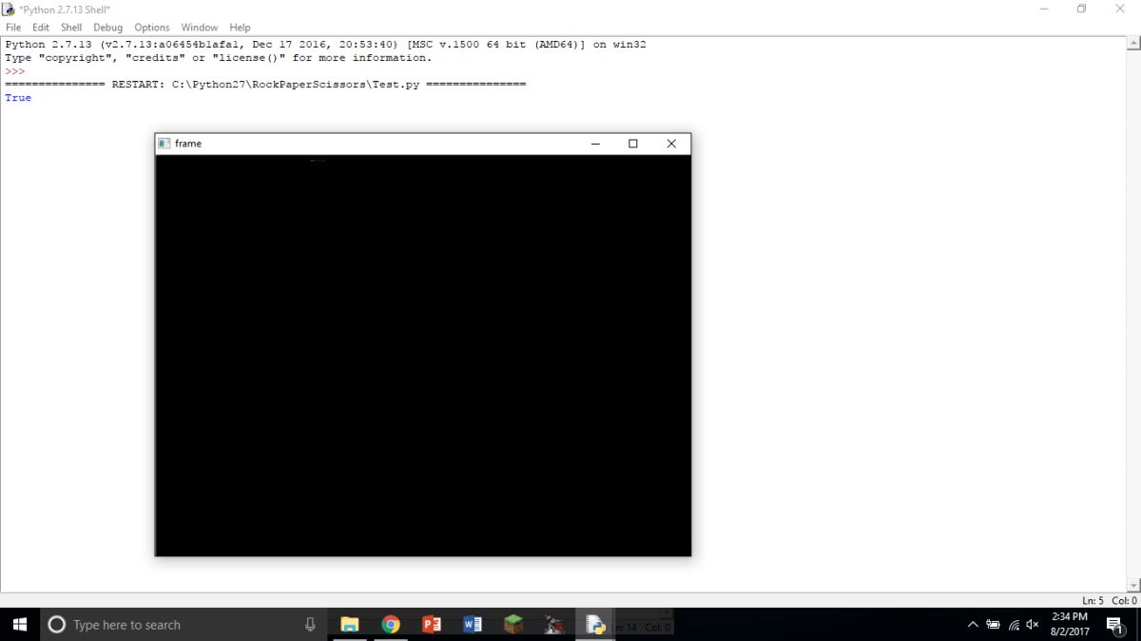1141x641 pixels.
Task: Click the taskbar icon right of Minecraft
Action: click(x=554, y=625)
